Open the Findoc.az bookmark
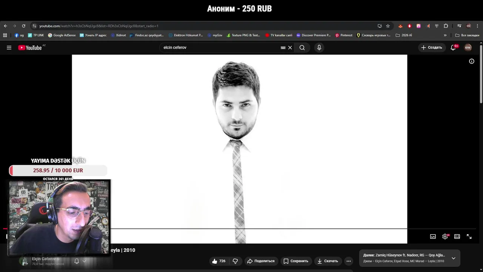483x272 pixels. 146,35
